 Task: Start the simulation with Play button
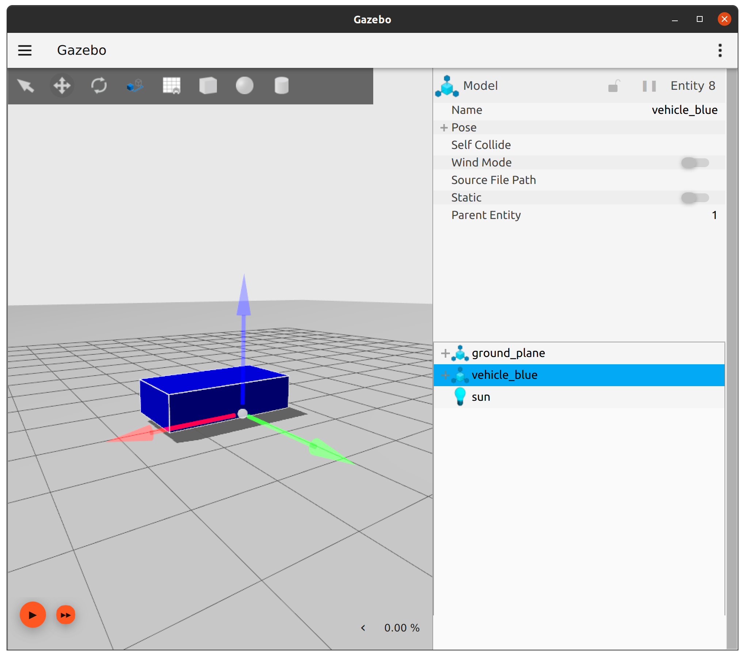point(33,615)
